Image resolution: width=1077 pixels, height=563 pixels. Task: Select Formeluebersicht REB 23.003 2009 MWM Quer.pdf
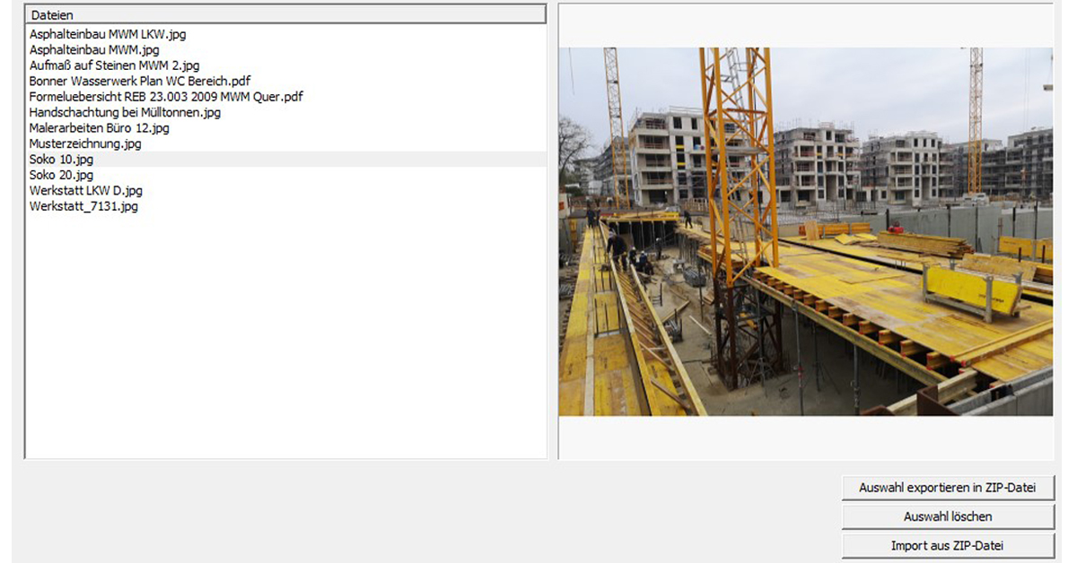coord(166,97)
